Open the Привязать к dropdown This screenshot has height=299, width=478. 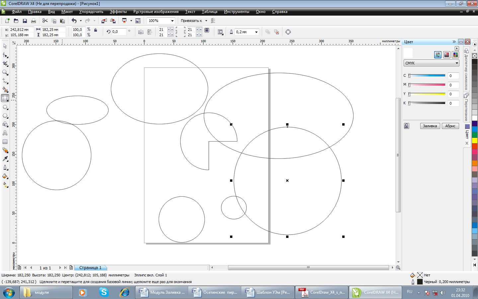206,21
